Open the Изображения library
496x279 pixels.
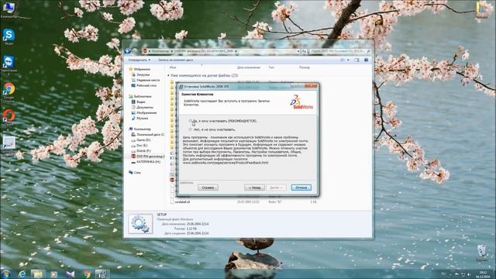[144, 112]
